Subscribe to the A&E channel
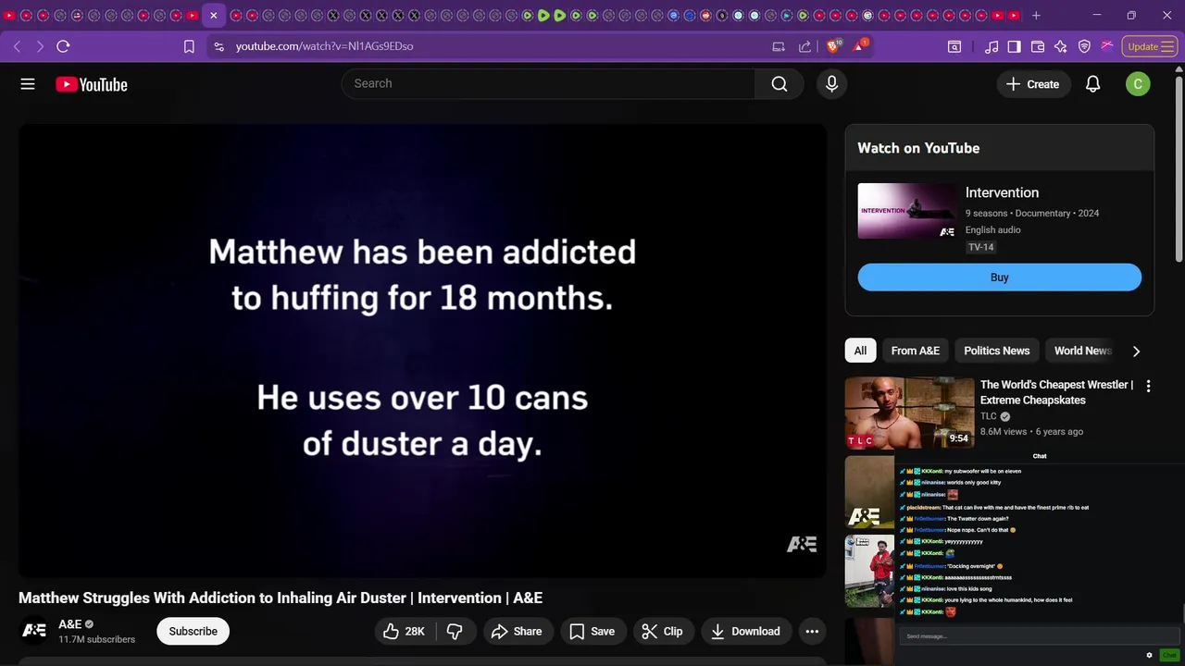1185x666 pixels. tap(193, 631)
